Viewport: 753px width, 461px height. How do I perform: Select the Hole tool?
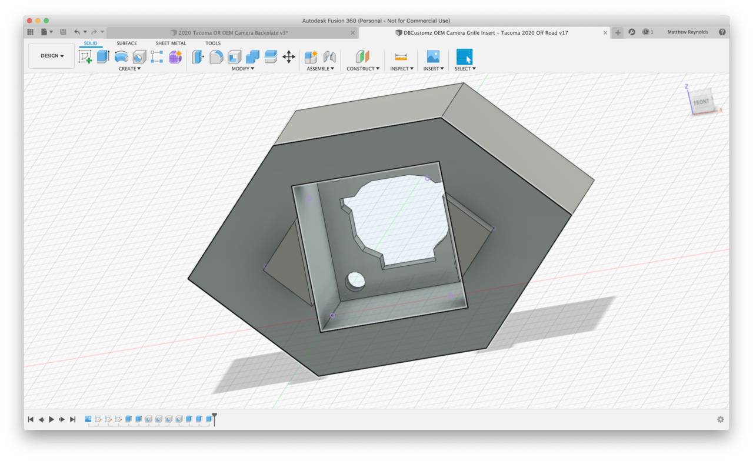[139, 56]
